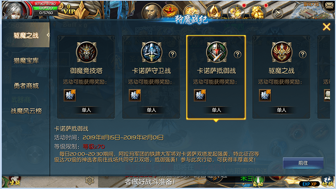Select the 卡诺萨抵御战 helmet icon
The width and height of the screenshot is (336, 189).
216,52
